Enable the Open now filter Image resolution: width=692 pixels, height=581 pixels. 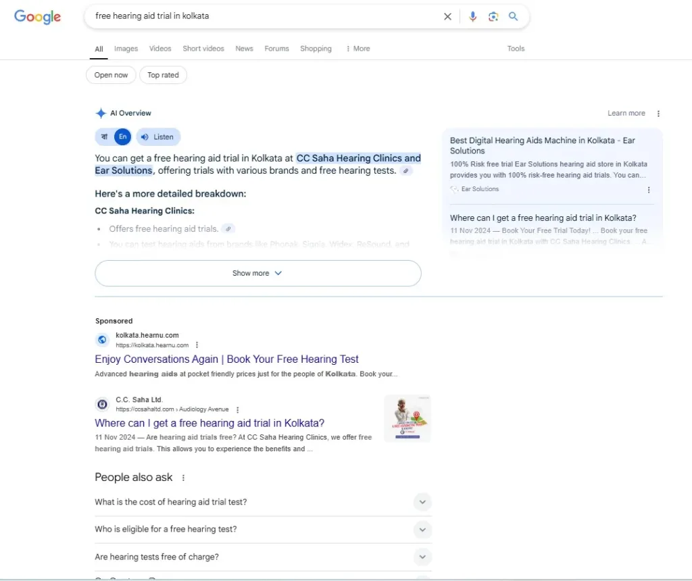pos(110,75)
